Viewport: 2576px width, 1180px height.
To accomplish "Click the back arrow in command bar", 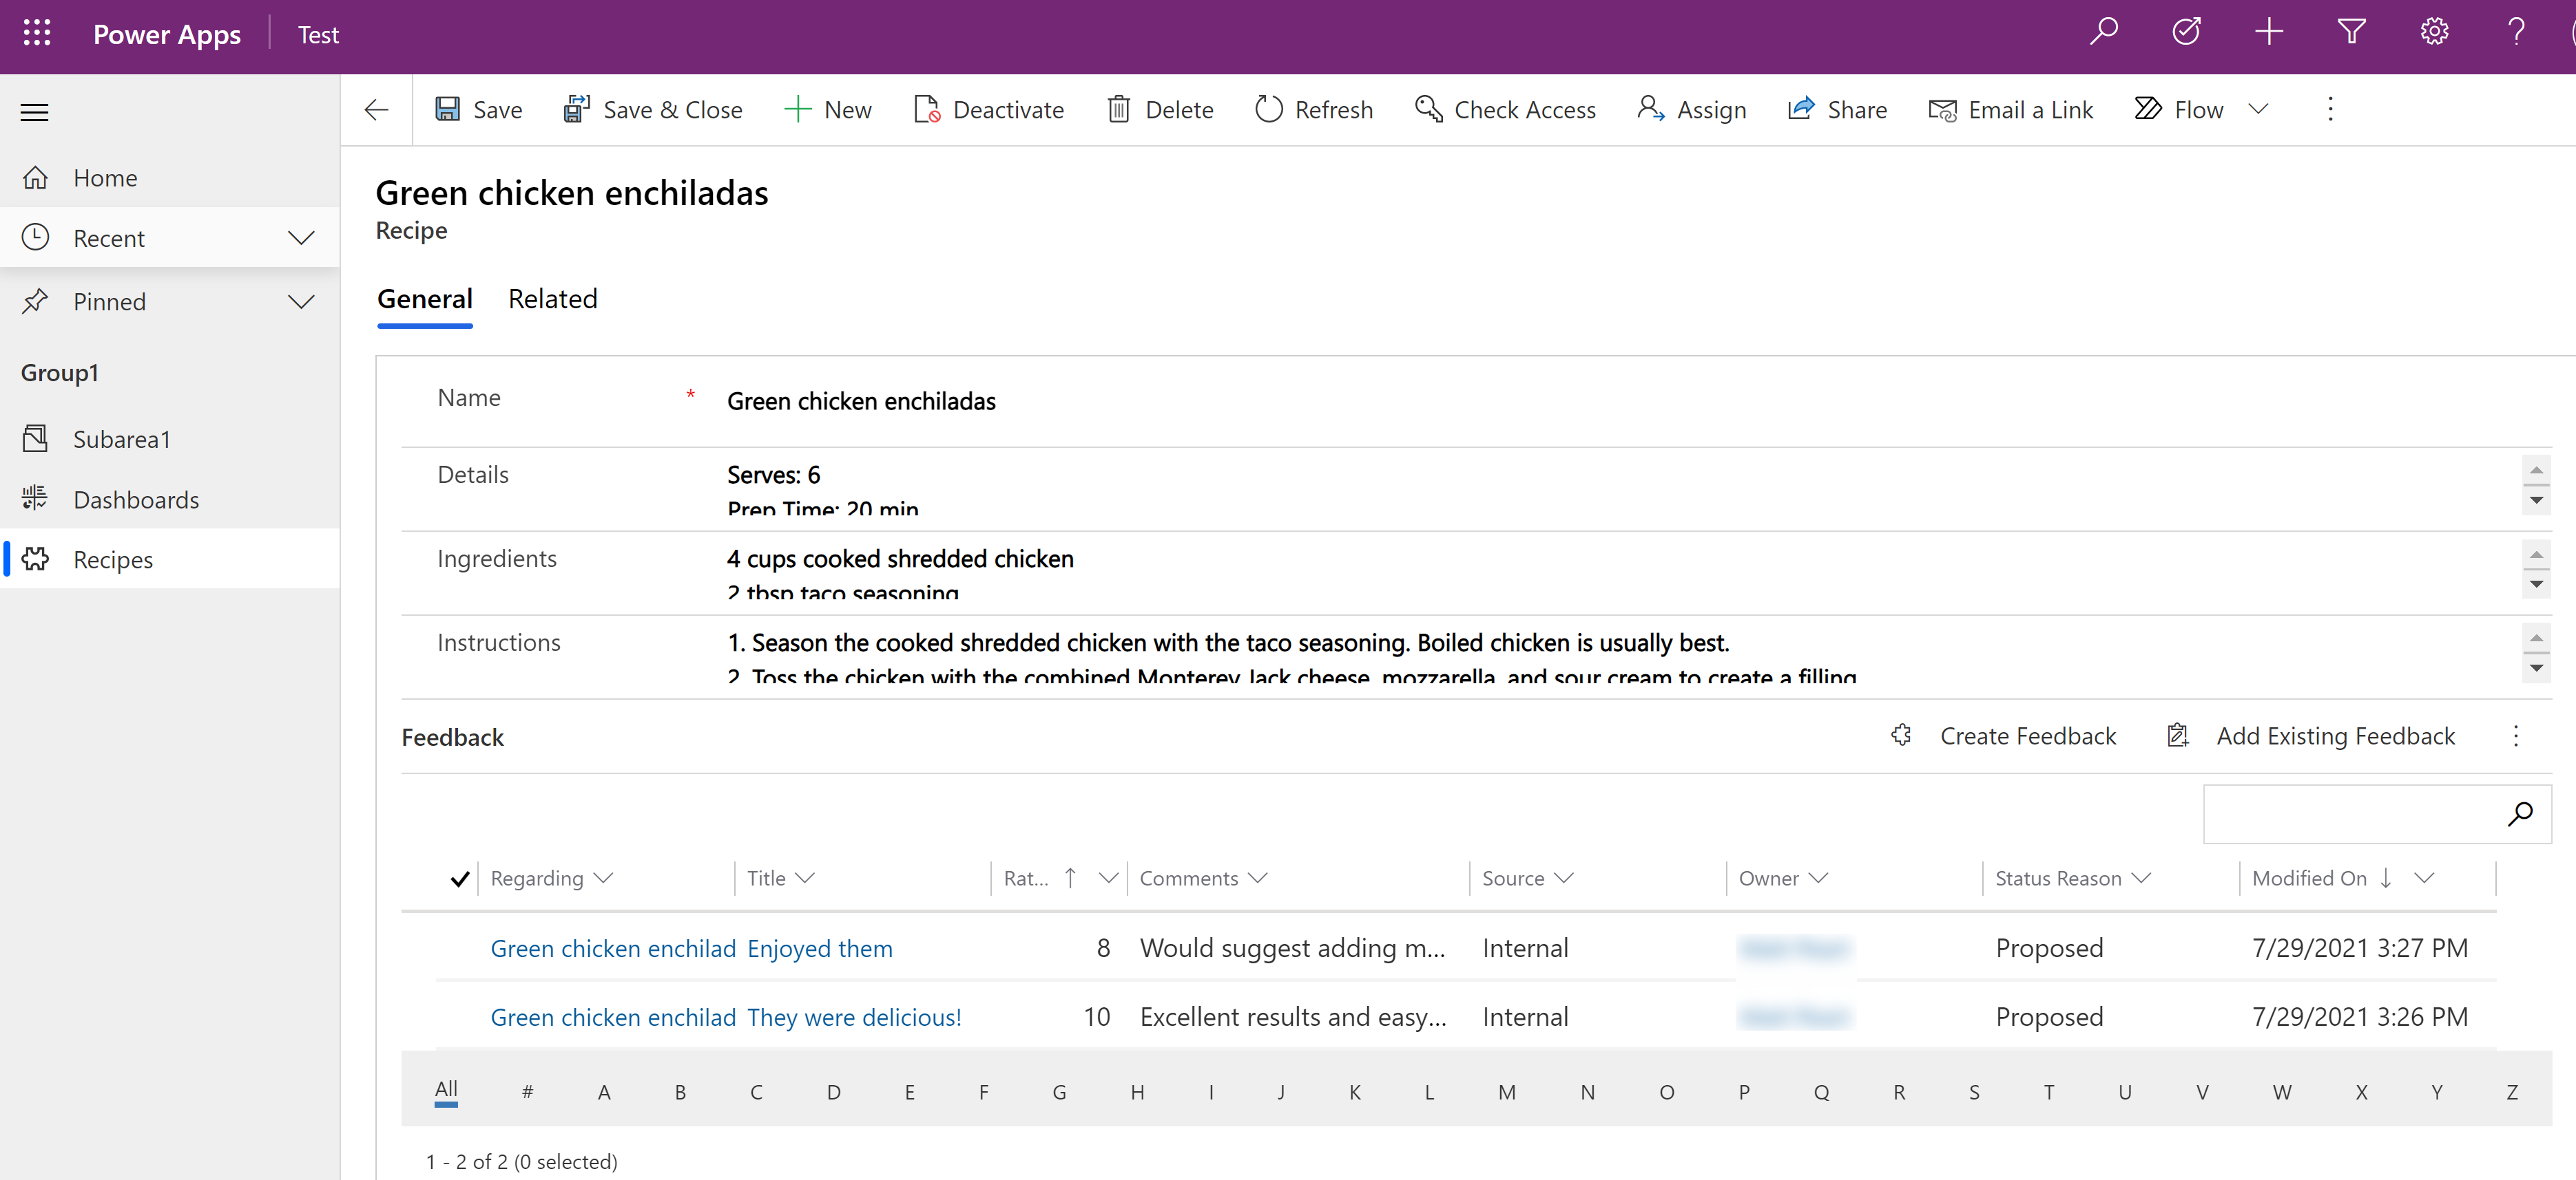I will (x=377, y=109).
